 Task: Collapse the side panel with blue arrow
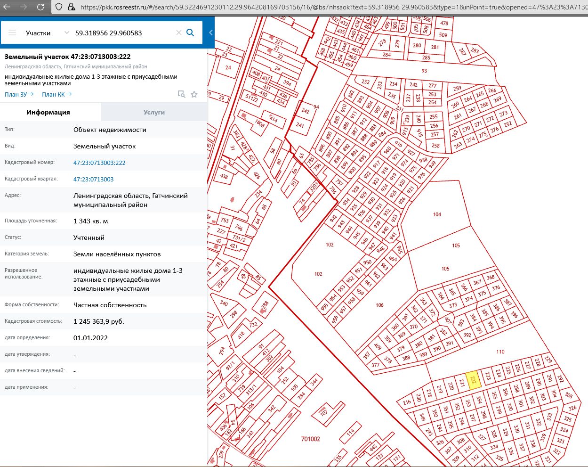click(210, 33)
